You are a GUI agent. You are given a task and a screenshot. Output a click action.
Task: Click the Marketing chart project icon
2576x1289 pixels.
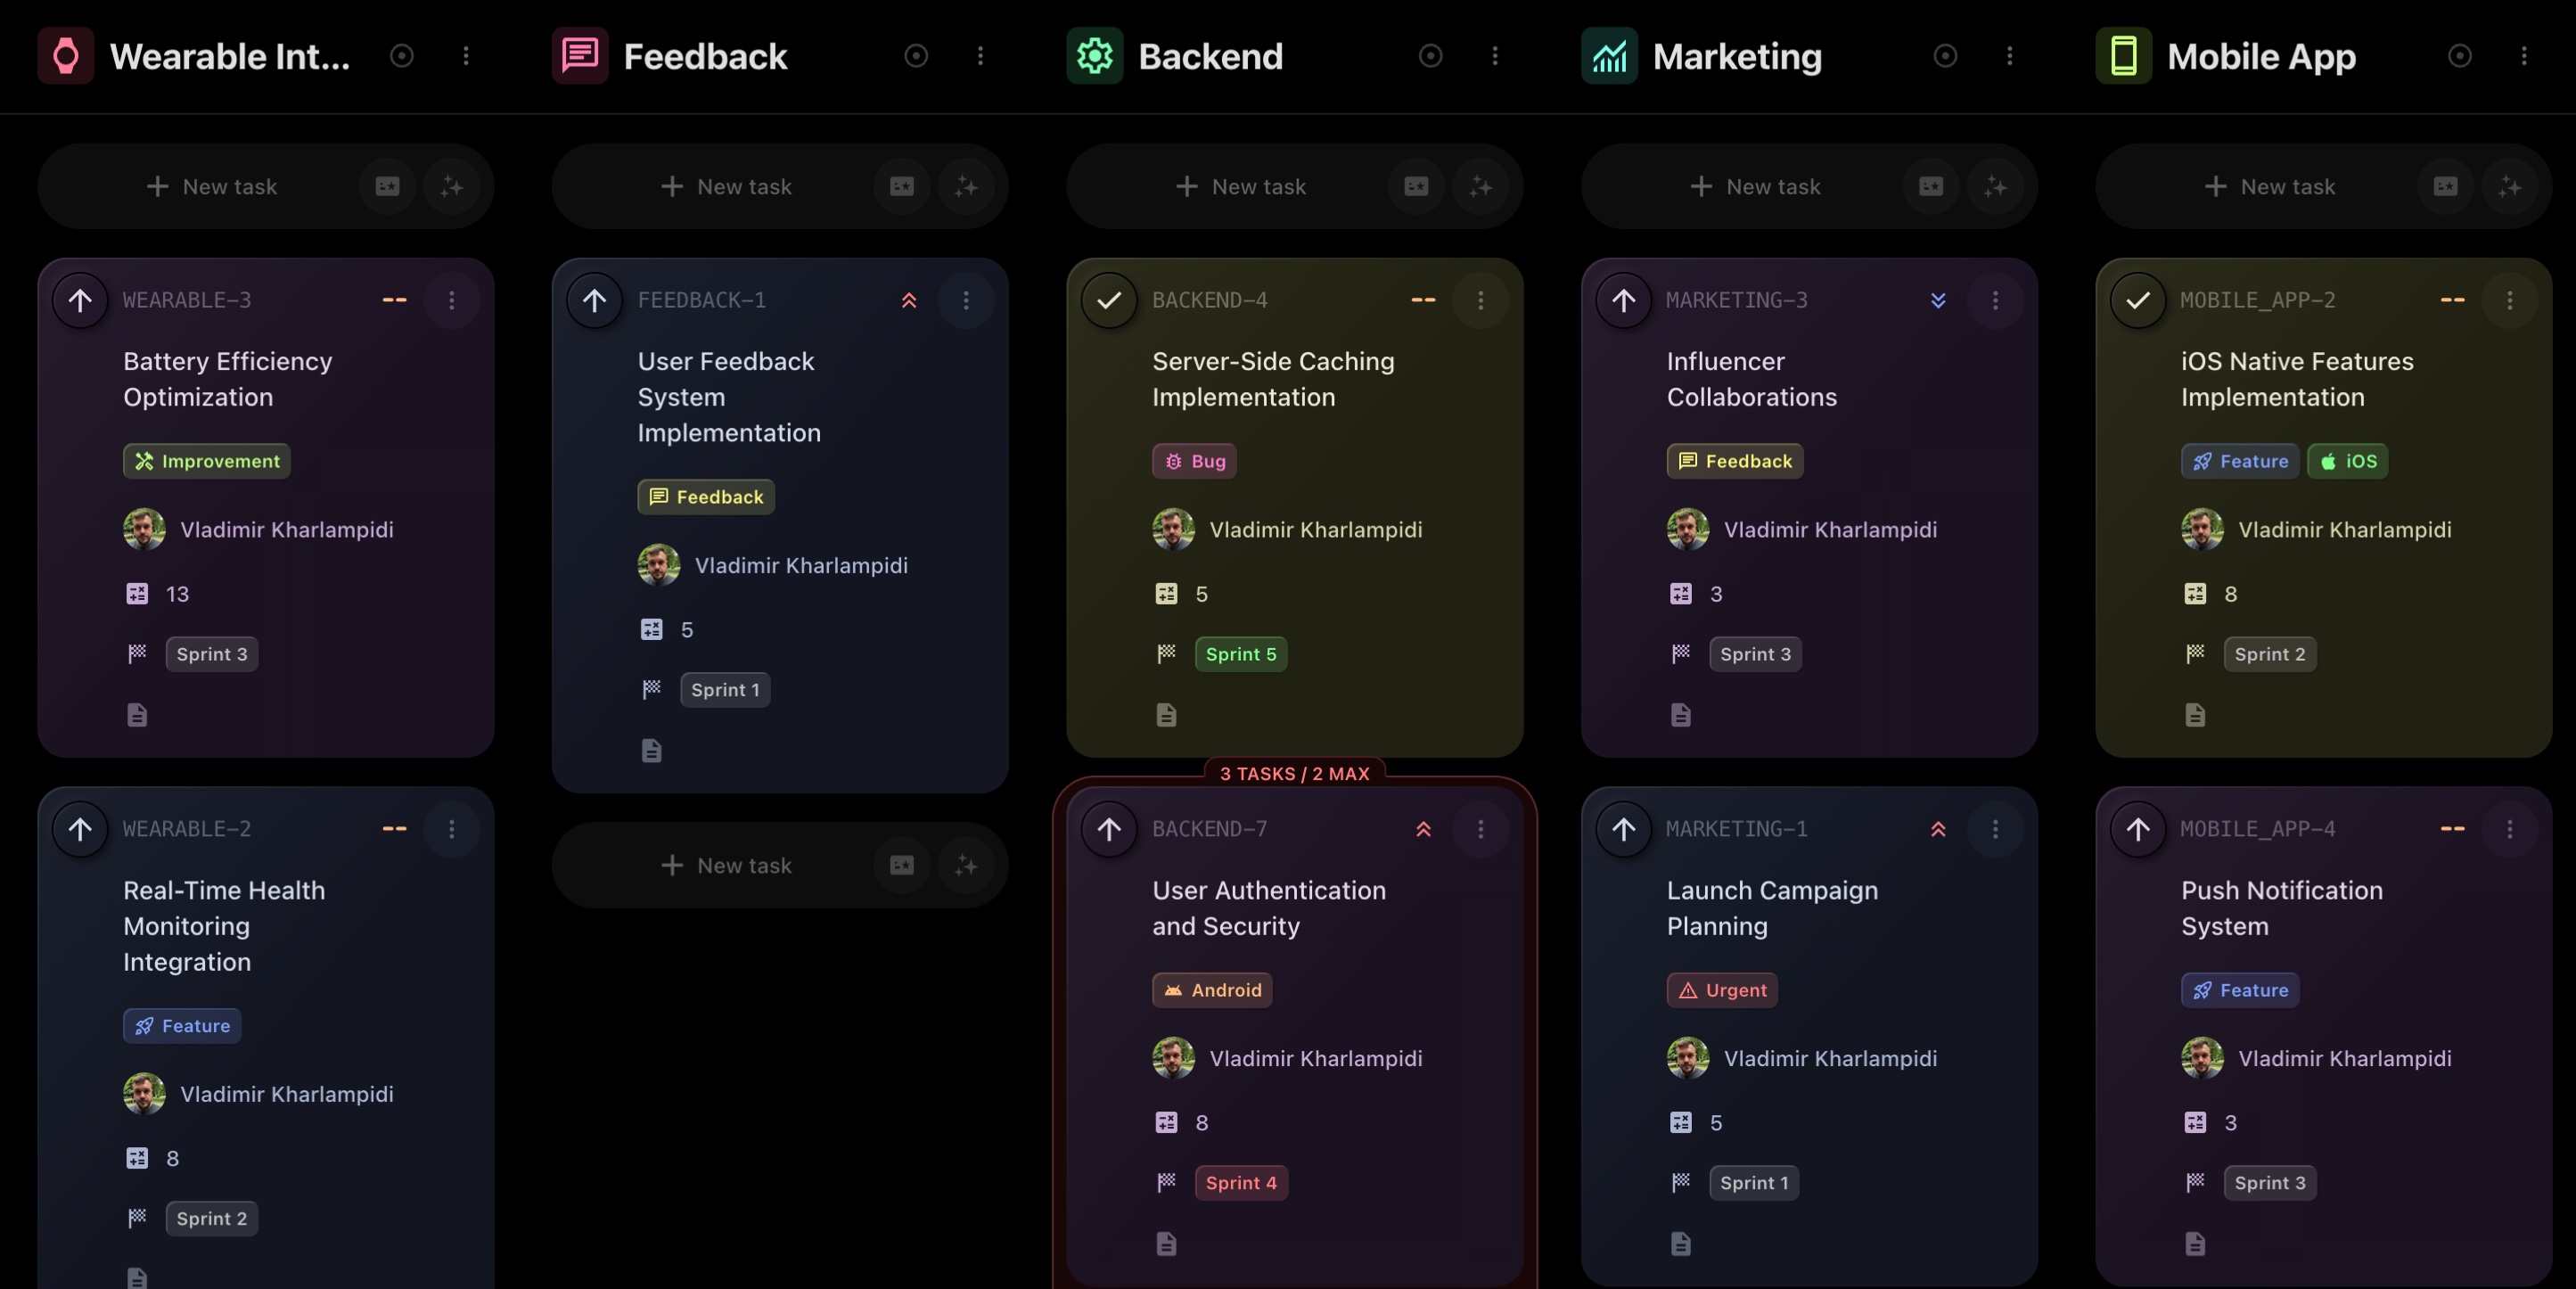coord(1609,56)
